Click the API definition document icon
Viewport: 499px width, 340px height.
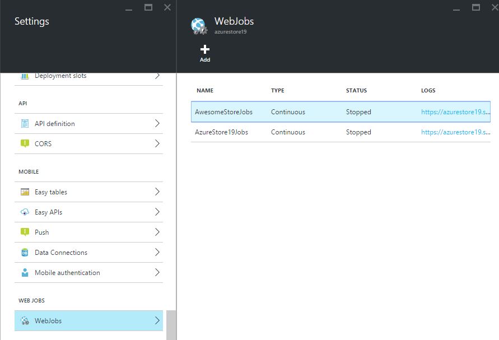point(25,124)
